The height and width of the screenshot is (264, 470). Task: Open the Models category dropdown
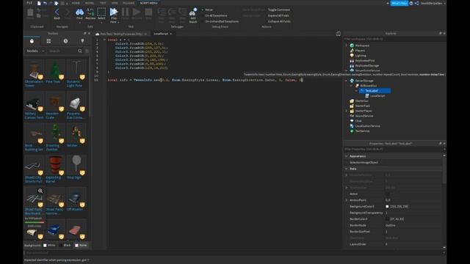pyautogui.click(x=35, y=51)
